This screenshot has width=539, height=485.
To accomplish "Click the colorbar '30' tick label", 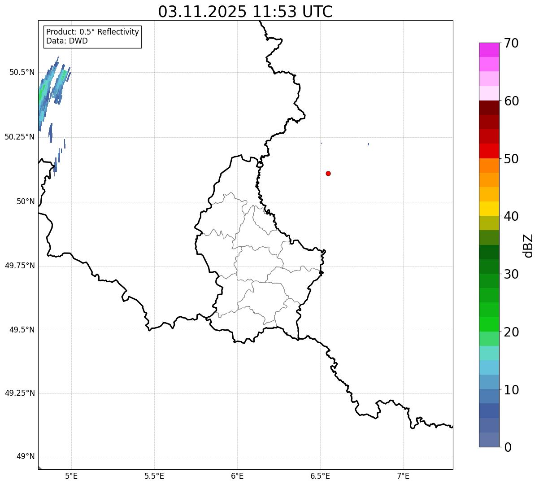I will click(511, 274).
